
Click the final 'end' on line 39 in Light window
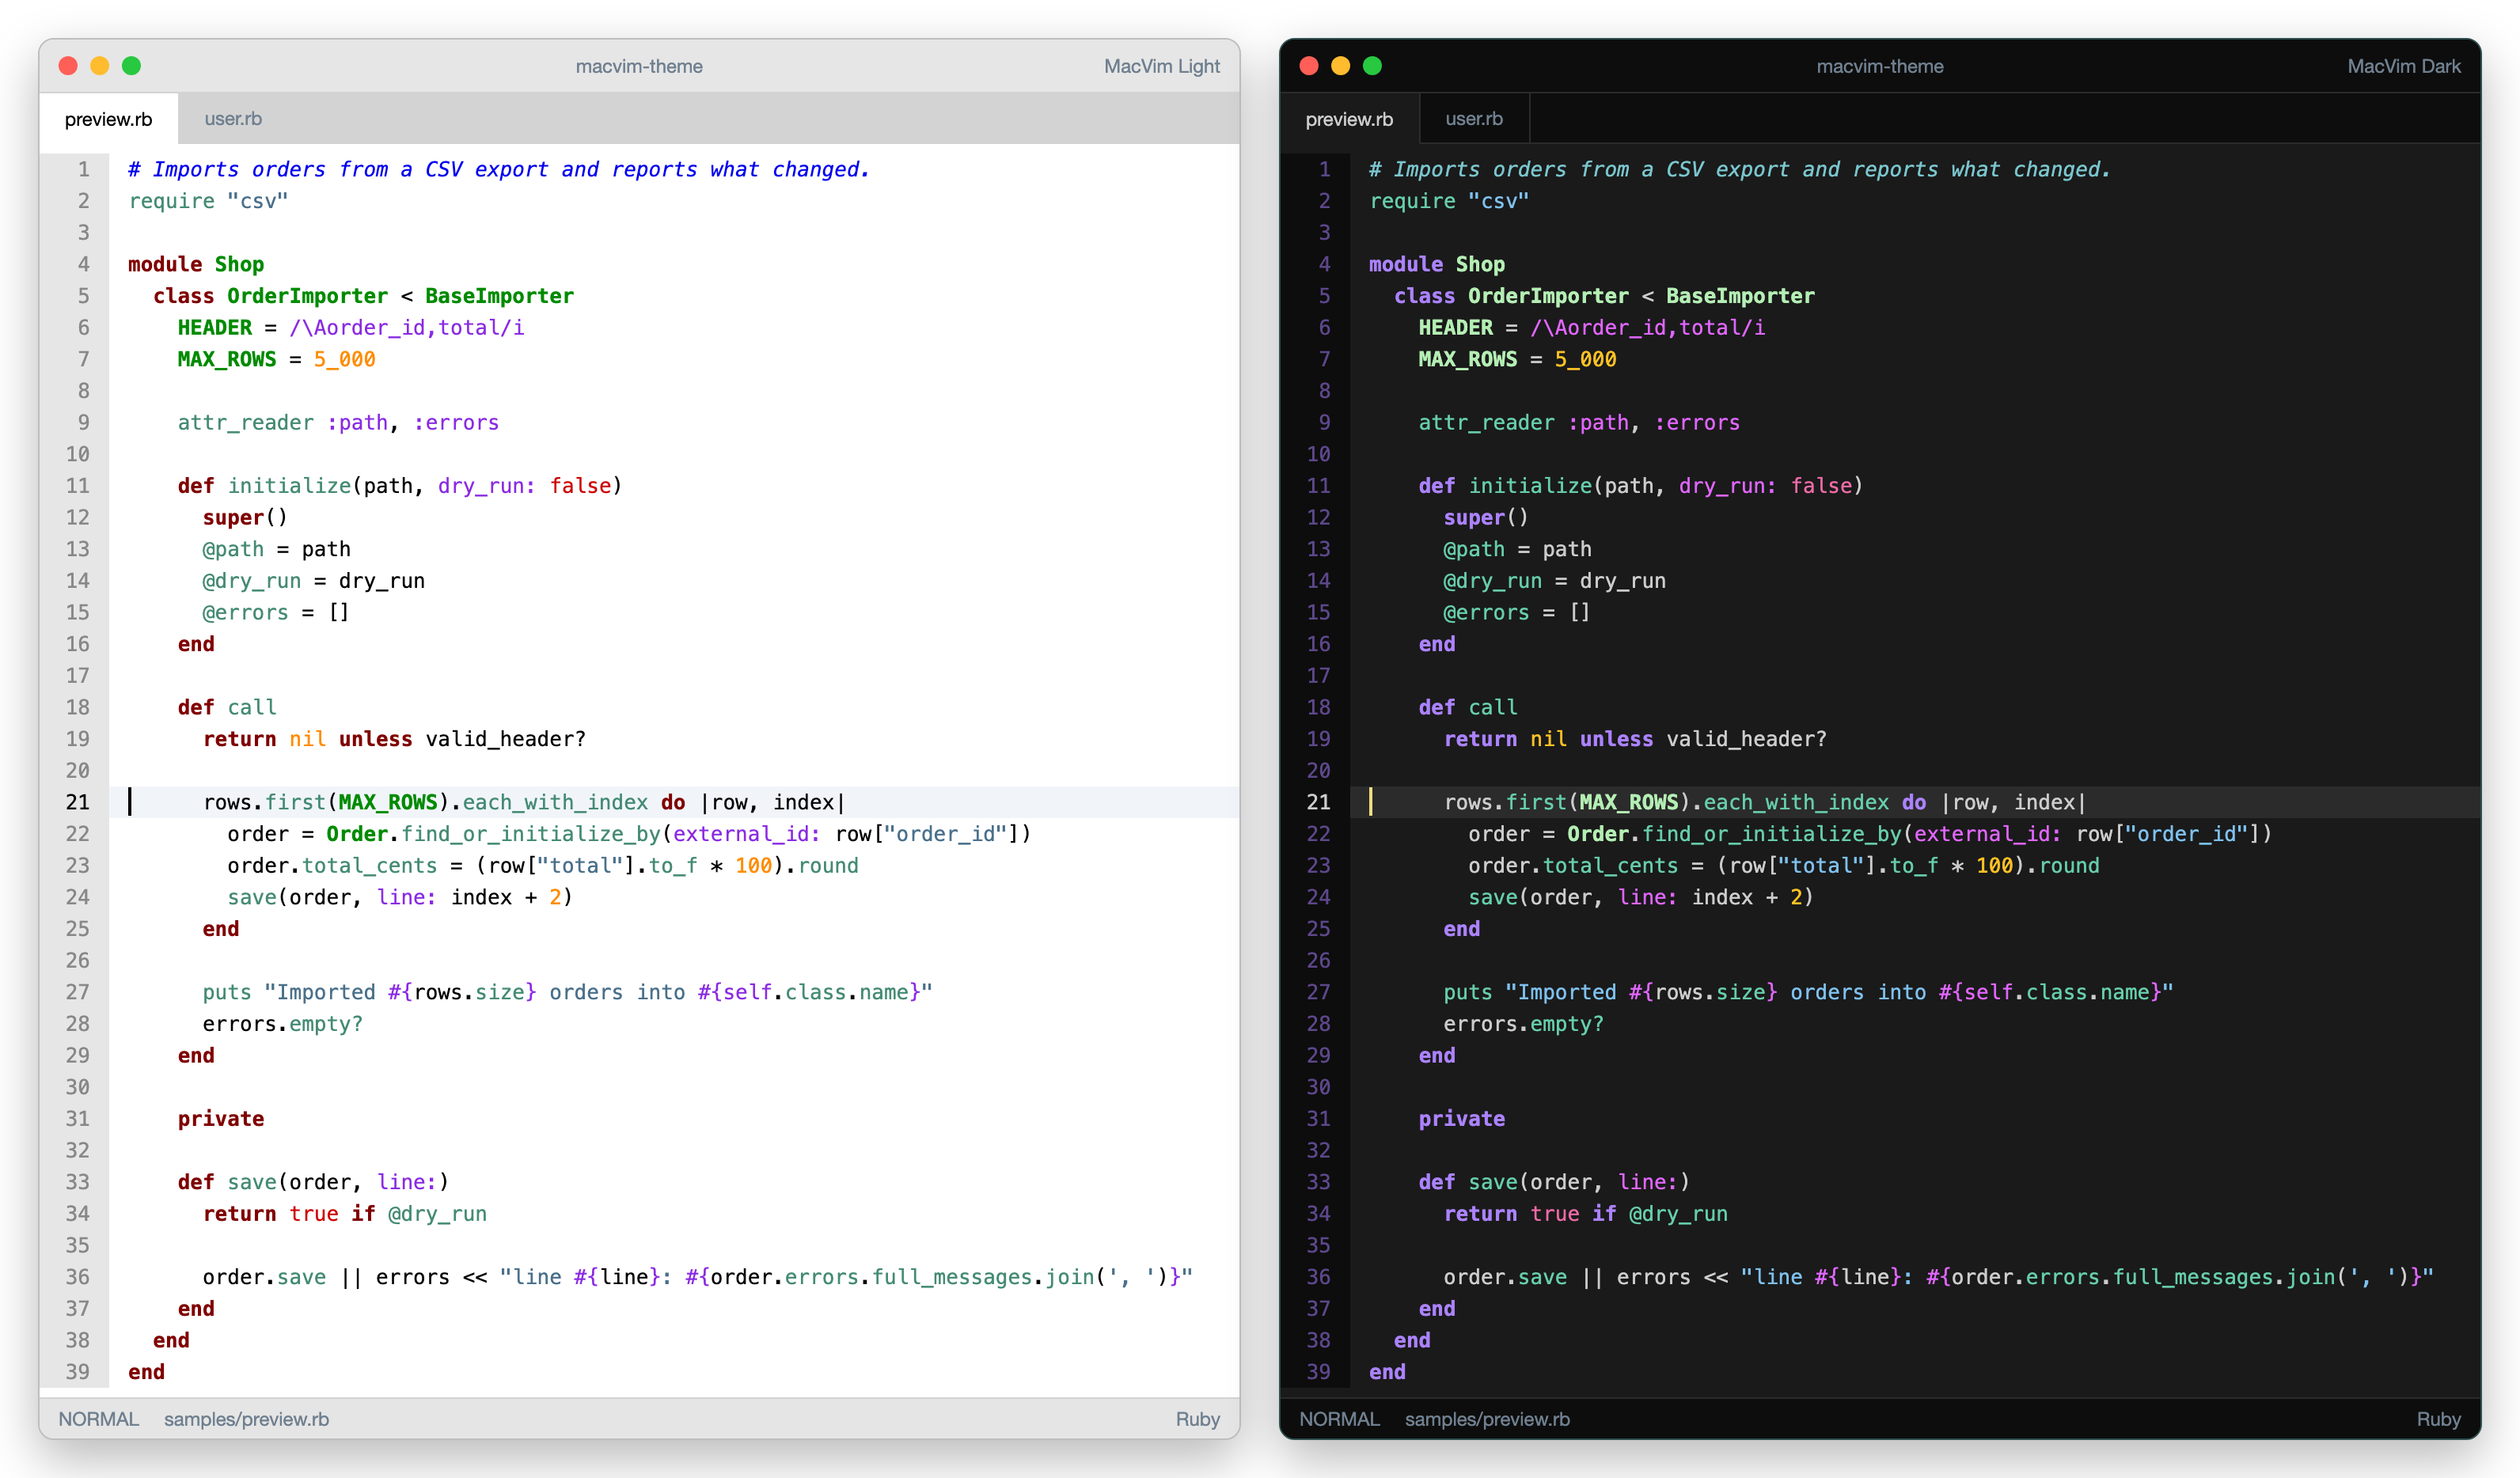(x=146, y=1372)
